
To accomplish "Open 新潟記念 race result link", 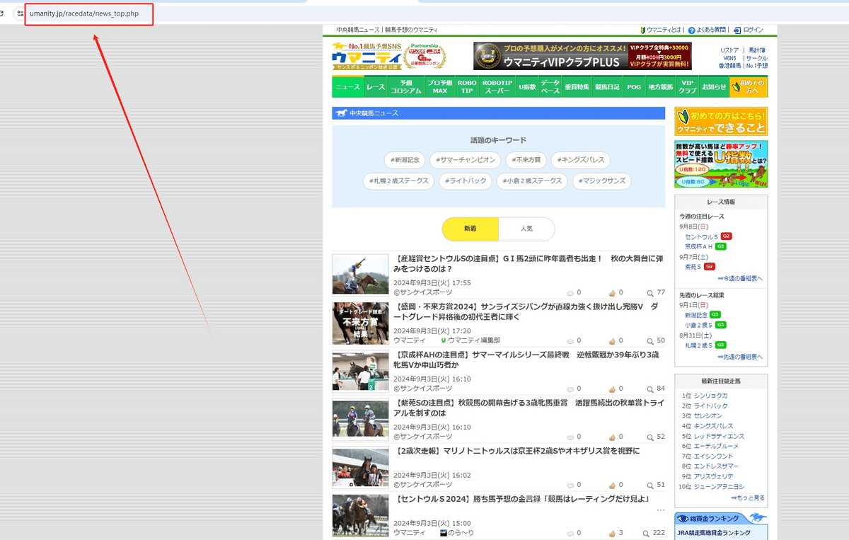I will coord(696,315).
